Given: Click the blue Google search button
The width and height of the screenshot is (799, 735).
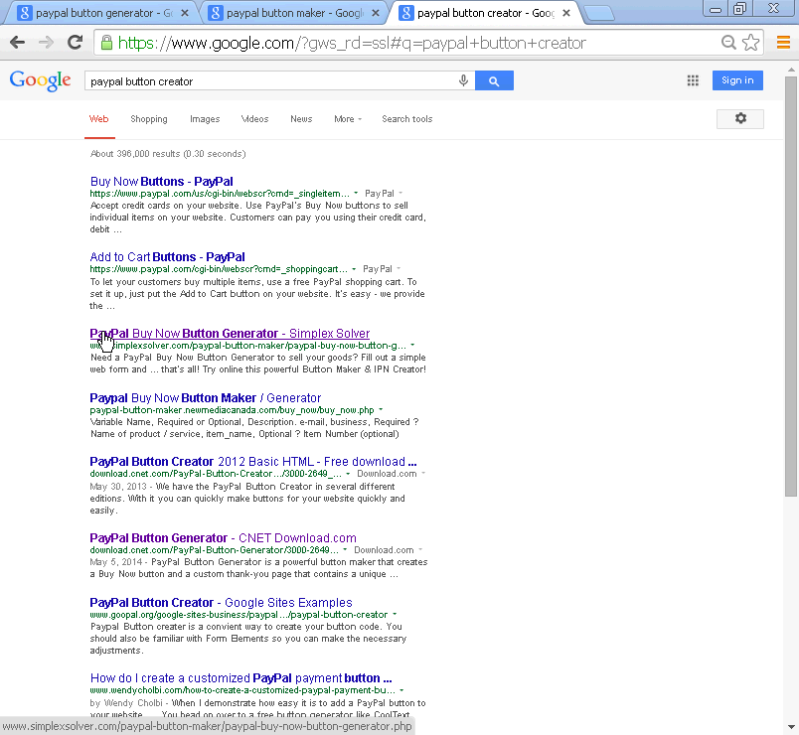Looking at the screenshot, I should coord(494,80).
